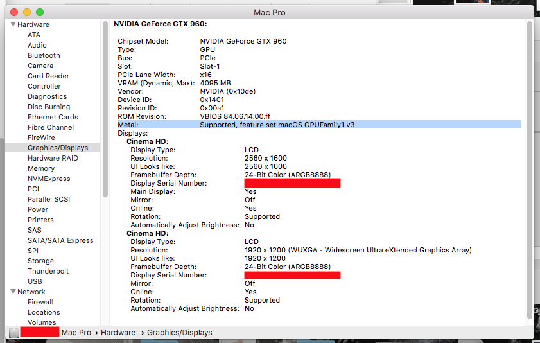Select Volumes under Network
This screenshot has width=540, height=343.
point(42,322)
